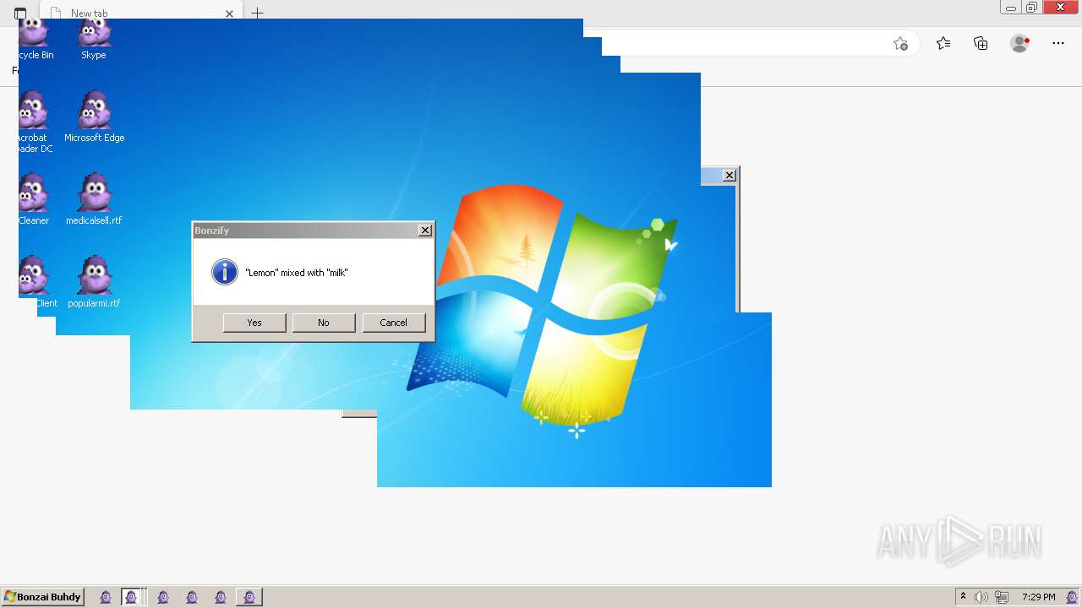Viewport: 1082px width, 608px height.
Task: Open the Bonzai Buhdy start button
Action: pyautogui.click(x=43, y=597)
